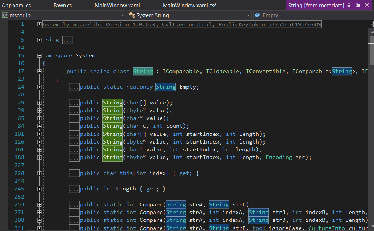Open the System.String type dropdown arrow
This screenshot has height=231, width=374.
tap(248, 15)
